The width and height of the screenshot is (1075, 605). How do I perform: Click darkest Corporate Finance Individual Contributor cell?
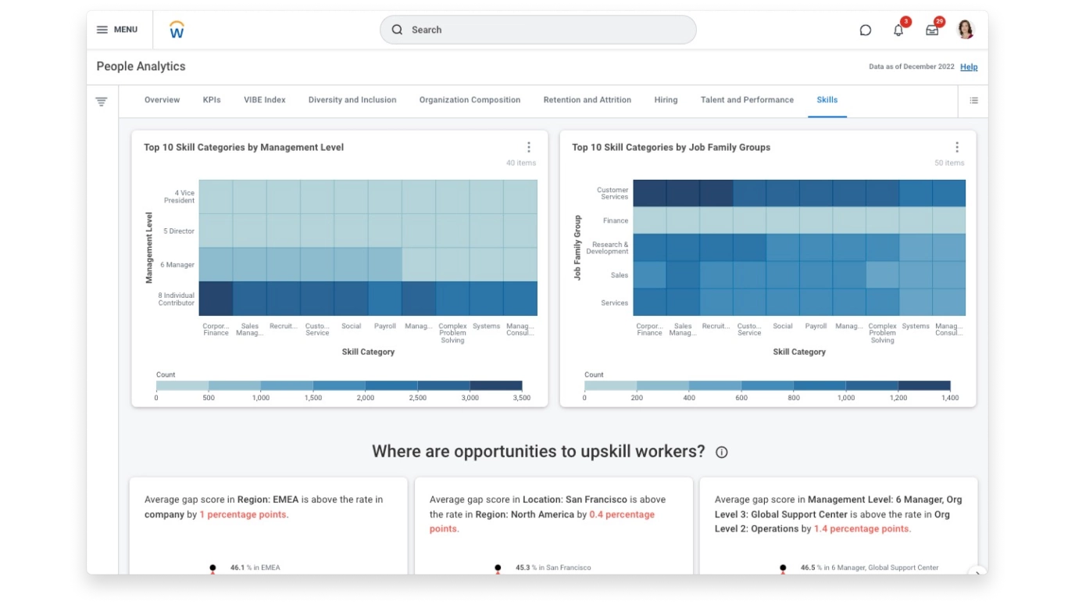coord(216,299)
